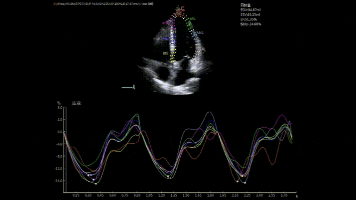Click the EF 51.35% ejection fraction value
356x200 pixels.
click(x=249, y=19)
